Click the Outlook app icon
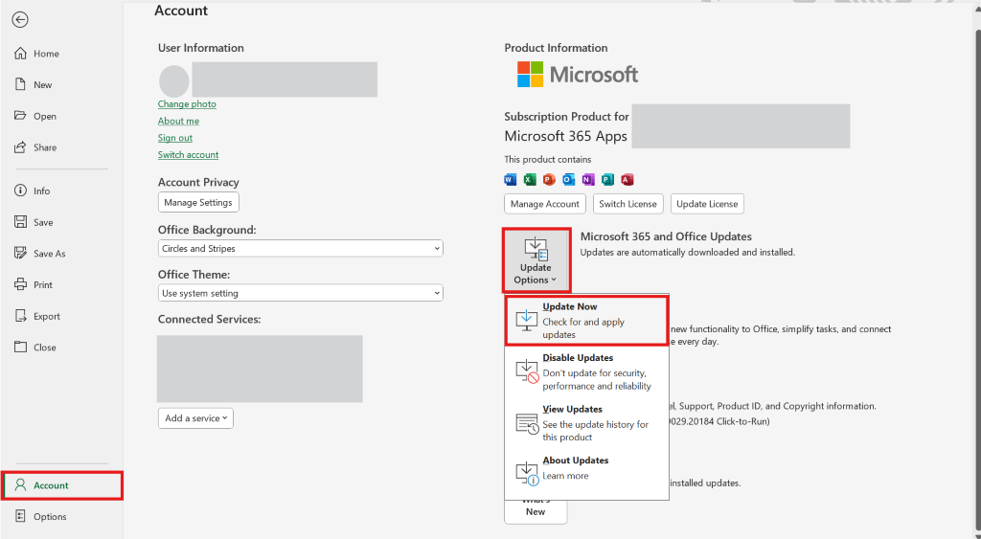The image size is (981, 539). [569, 180]
